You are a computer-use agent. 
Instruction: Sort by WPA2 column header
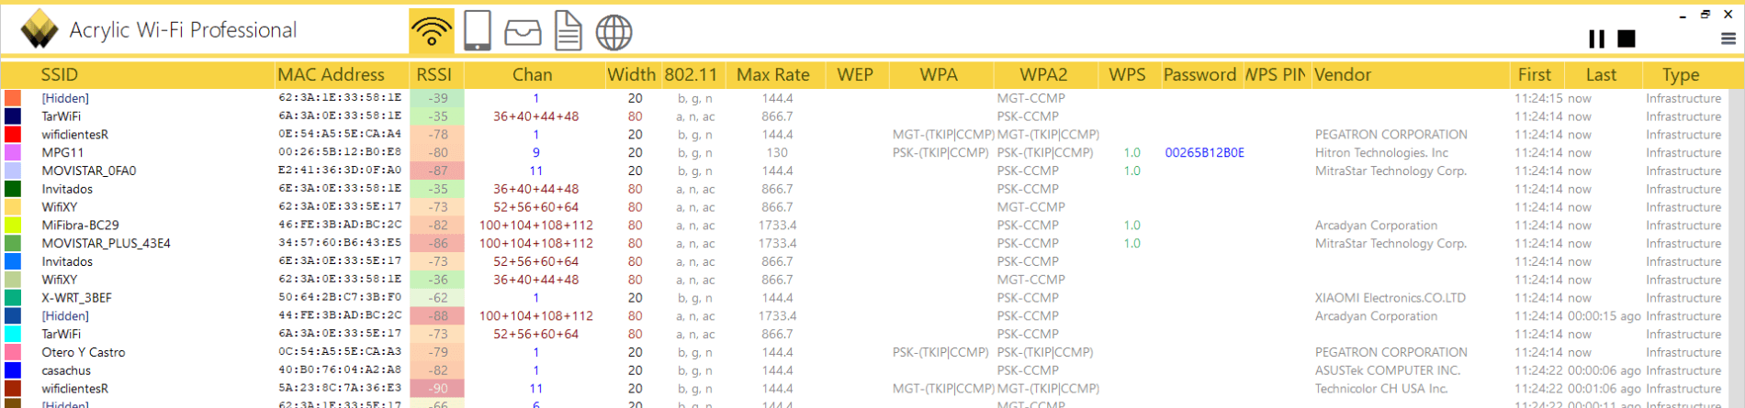(x=1043, y=74)
